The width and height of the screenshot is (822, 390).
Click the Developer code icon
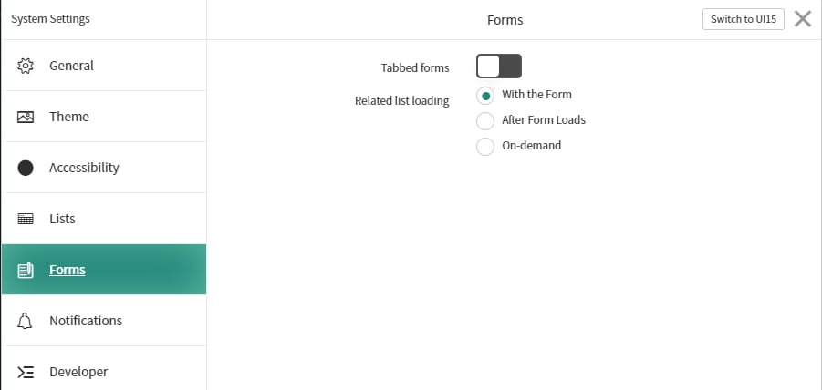pos(26,372)
